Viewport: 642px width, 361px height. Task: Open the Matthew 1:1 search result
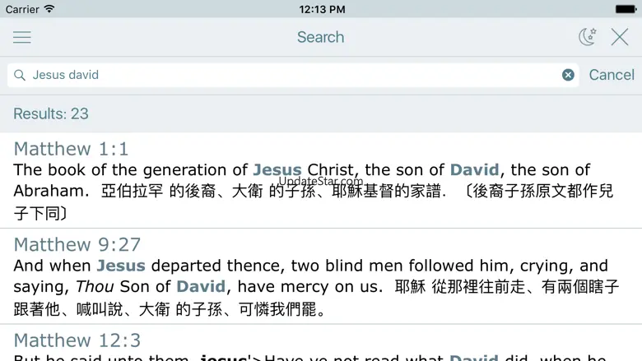coord(72,149)
